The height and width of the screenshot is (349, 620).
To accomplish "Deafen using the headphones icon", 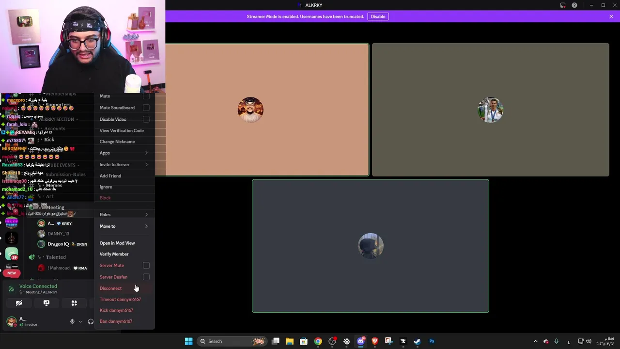I will [90, 321].
